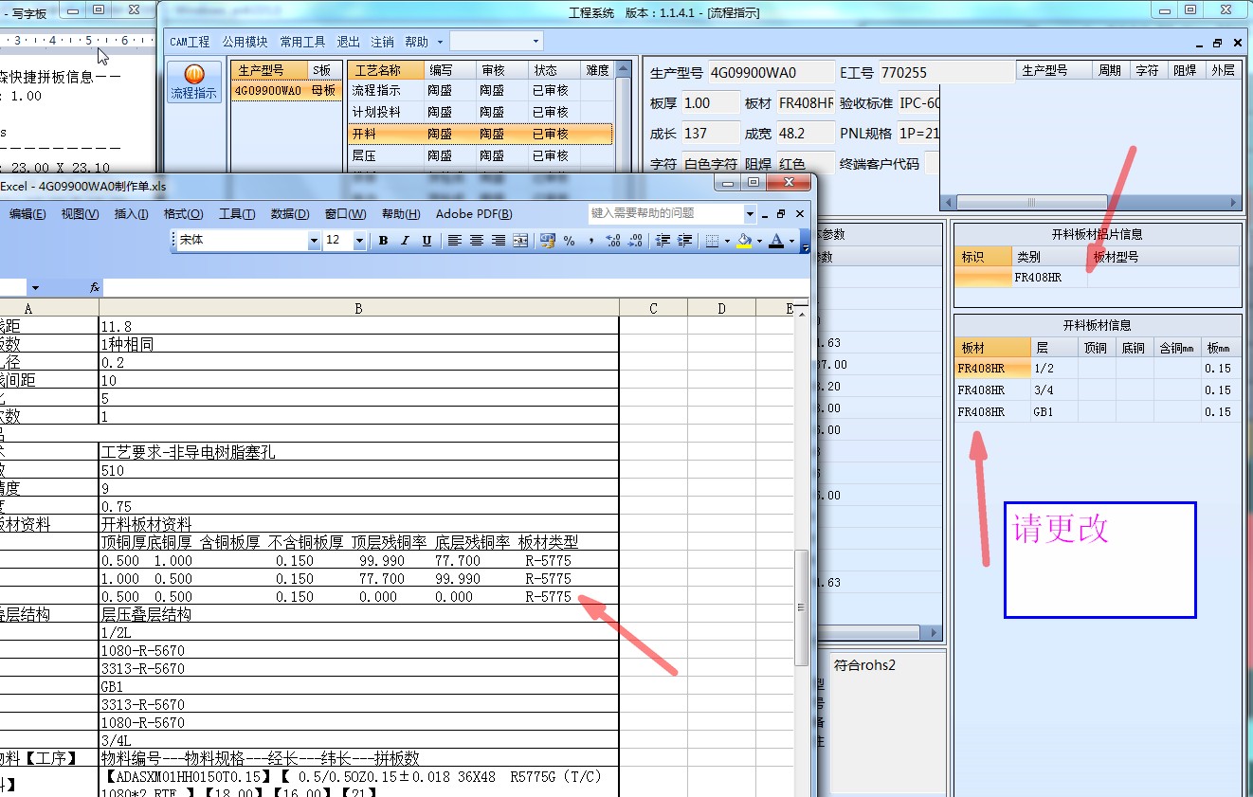Click the FR408HR row with layer 3/4
1253x797 pixels.
tap(1097, 390)
